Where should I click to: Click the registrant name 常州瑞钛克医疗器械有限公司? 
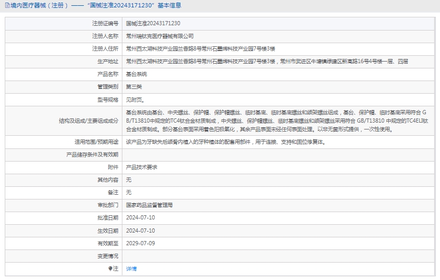(x=160, y=36)
